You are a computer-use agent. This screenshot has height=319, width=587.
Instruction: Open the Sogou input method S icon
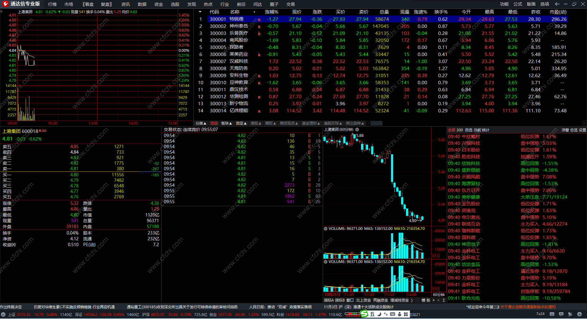tap(364, 314)
